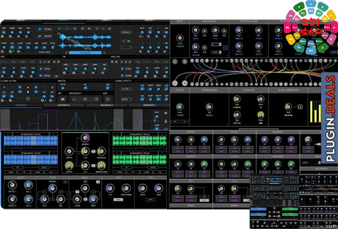
Task: Click the L jack in the upper patch row
Action: (x=175, y=62)
